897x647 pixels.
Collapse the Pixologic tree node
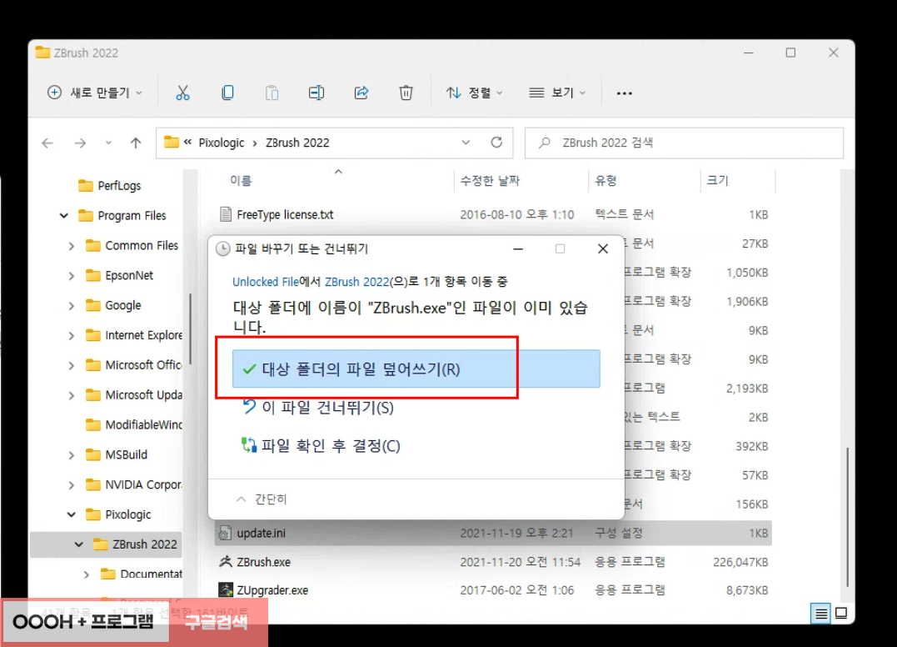72,514
